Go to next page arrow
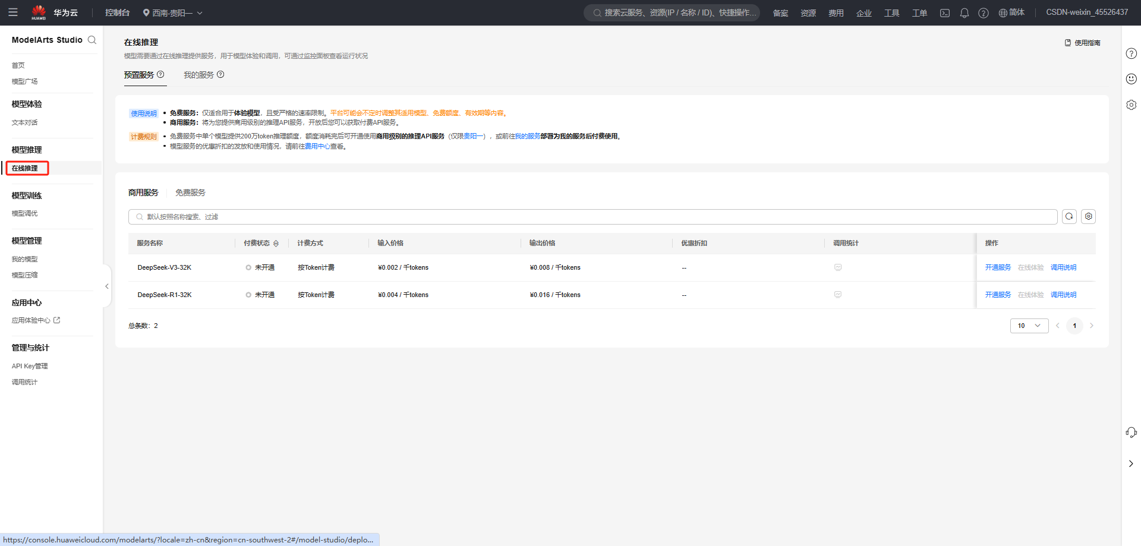Screen dimensions: 1141x546 pyautogui.click(x=1092, y=326)
